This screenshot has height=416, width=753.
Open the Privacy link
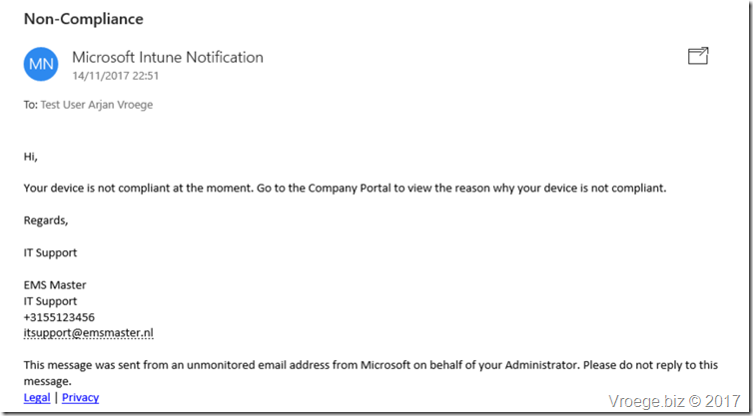click(x=80, y=397)
